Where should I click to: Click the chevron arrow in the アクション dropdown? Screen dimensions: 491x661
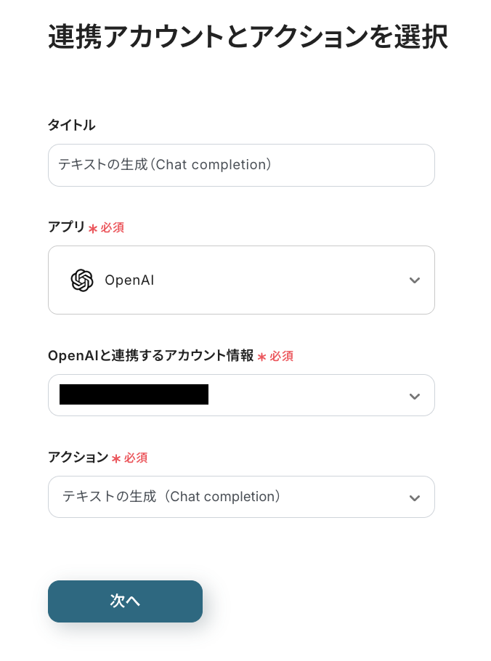(415, 498)
